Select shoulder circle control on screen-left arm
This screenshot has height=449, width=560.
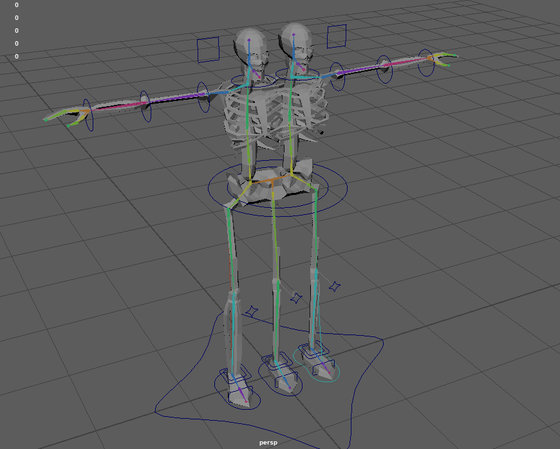pos(203,96)
